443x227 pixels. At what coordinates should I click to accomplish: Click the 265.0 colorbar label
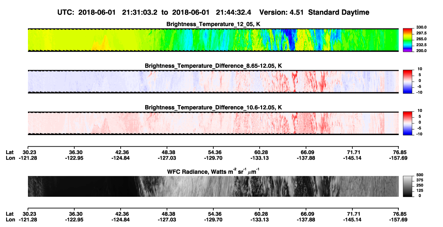[421, 39]
